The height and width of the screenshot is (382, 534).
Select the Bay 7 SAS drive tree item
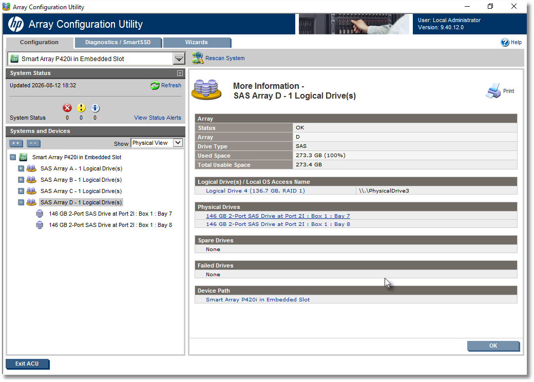110,214
